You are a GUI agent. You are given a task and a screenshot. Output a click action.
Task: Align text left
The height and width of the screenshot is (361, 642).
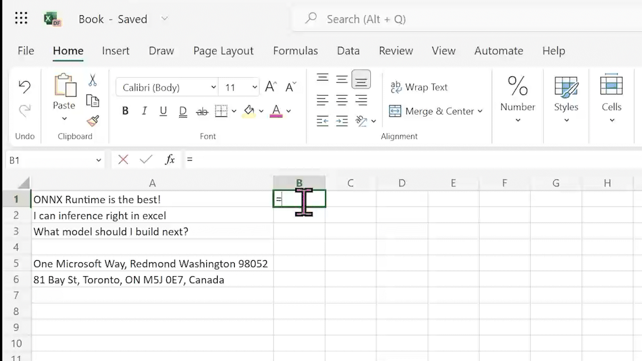(322, 100)
